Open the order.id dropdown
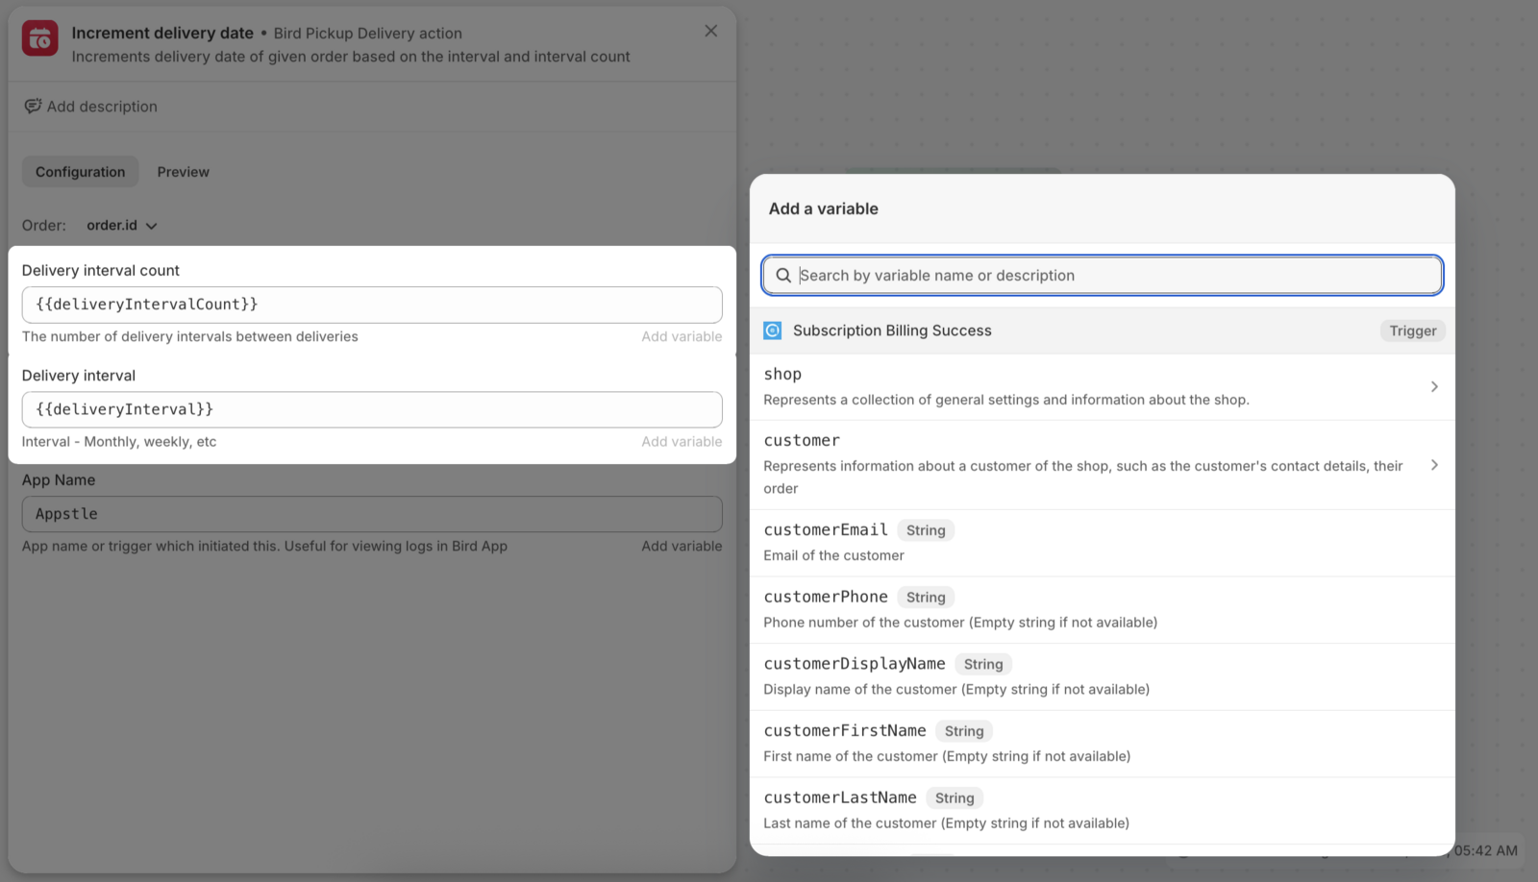 pyautogui.click(x=122, y=225)
